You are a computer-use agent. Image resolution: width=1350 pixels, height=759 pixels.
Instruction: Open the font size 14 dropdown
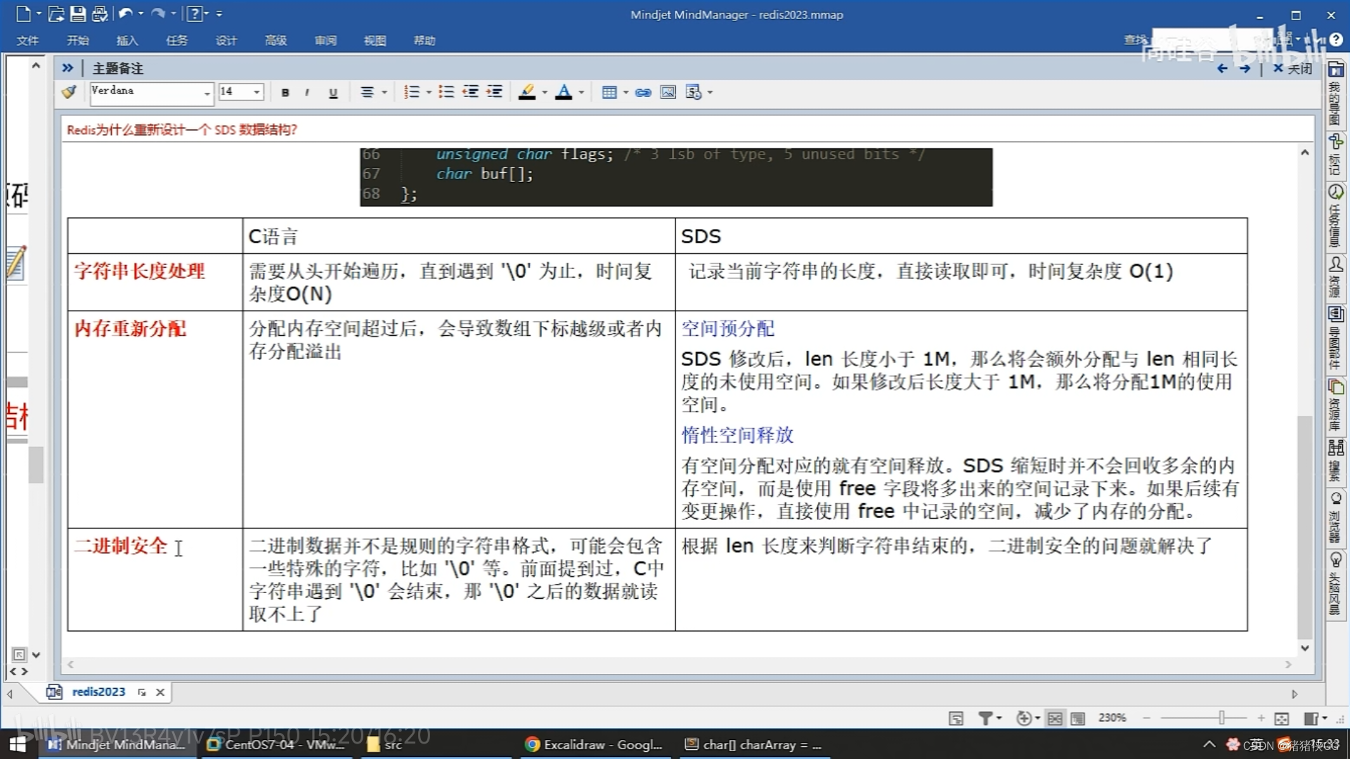(x=257, y=92)
